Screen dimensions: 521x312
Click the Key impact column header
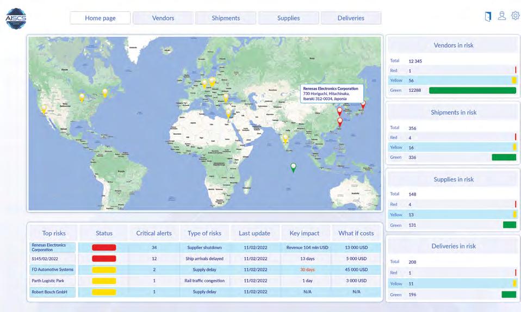pyautogui.click(x=305, y=233)
